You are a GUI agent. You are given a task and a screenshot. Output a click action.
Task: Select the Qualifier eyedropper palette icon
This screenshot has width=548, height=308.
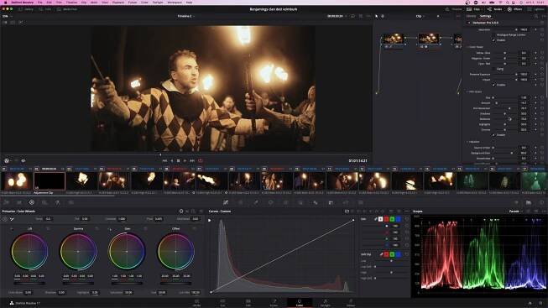coord(256,202)
